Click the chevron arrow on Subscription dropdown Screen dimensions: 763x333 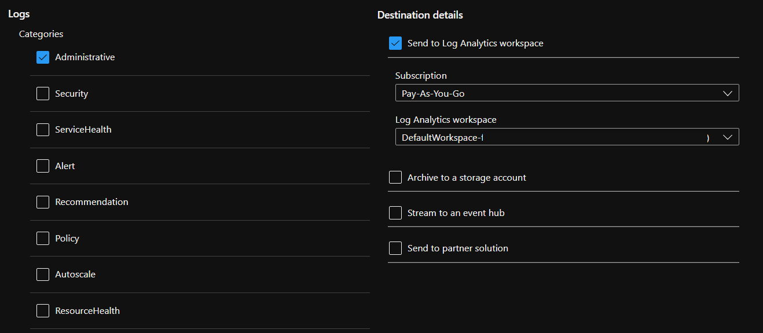[x=728, y=93]
